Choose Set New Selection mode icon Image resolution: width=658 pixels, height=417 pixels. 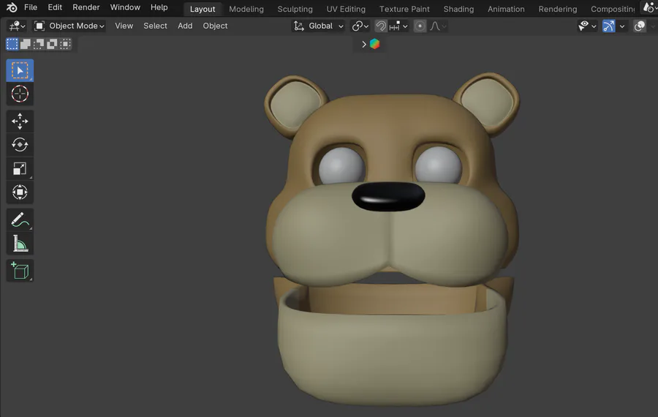[x=12, y=44]
